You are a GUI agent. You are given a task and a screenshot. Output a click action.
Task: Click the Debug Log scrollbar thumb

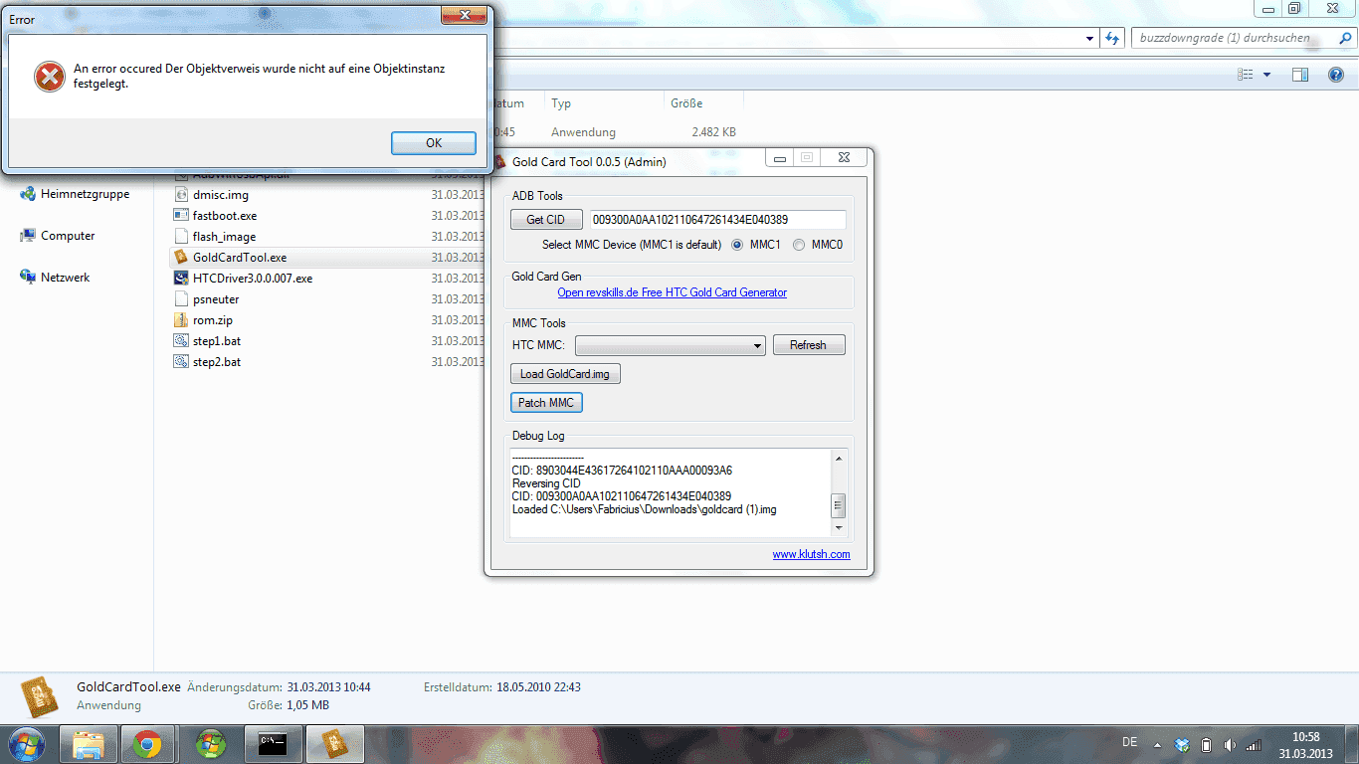pos(839,504)
